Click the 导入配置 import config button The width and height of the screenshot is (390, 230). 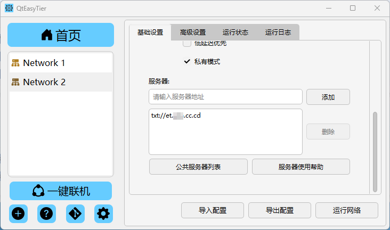213,210
